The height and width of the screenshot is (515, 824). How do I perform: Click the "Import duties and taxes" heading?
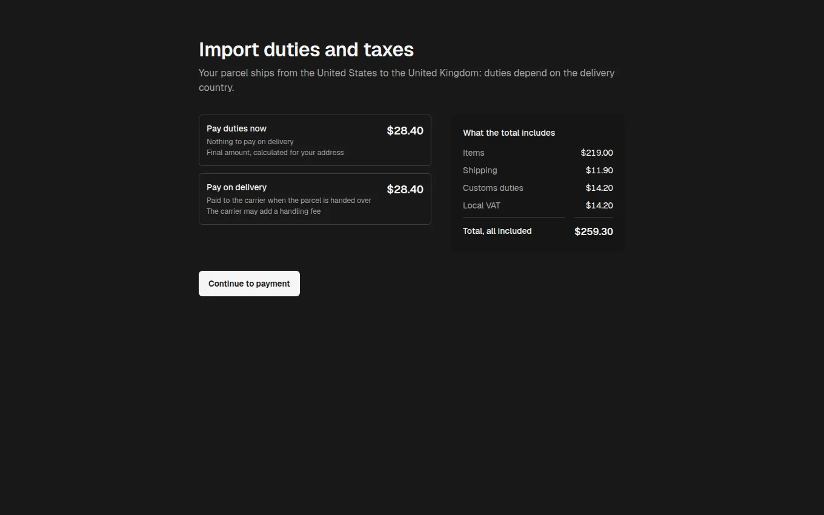click(x=306, y=50)
